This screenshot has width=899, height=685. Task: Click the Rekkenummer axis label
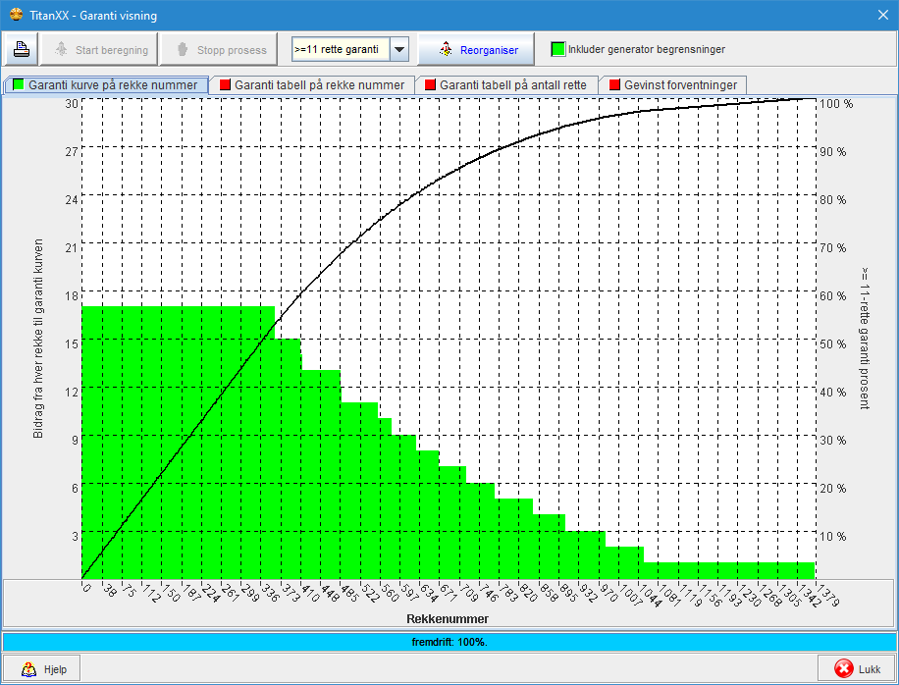(448, 619)
